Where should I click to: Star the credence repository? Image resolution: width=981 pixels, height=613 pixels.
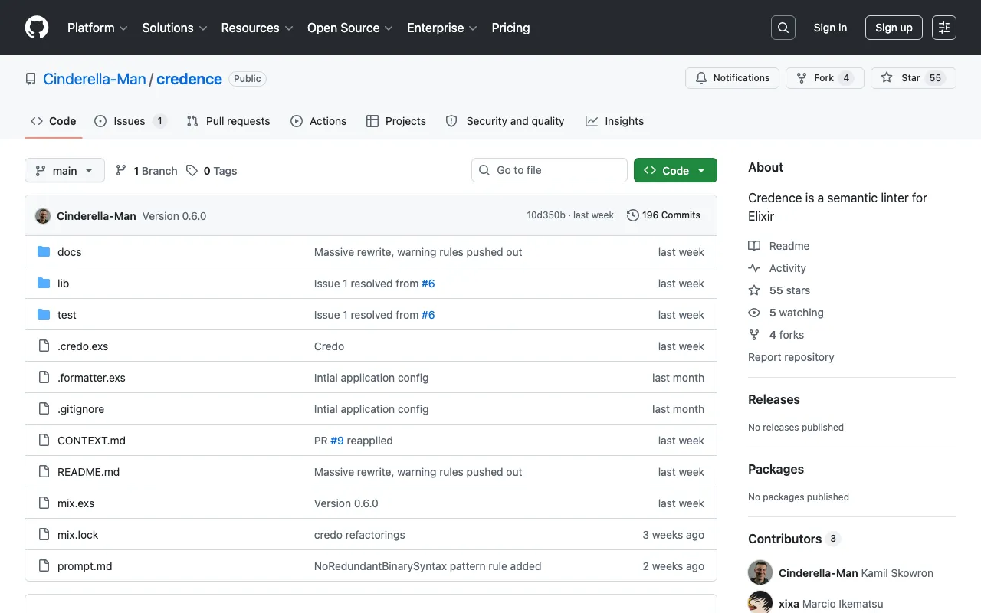tap(914, 78)
